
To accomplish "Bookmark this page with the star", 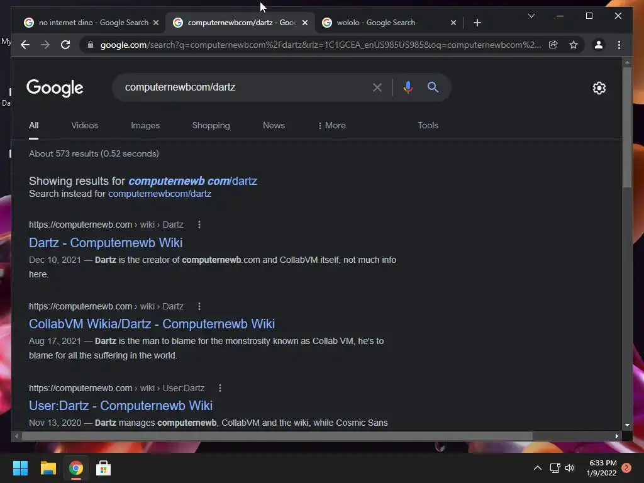I will 574,45.
